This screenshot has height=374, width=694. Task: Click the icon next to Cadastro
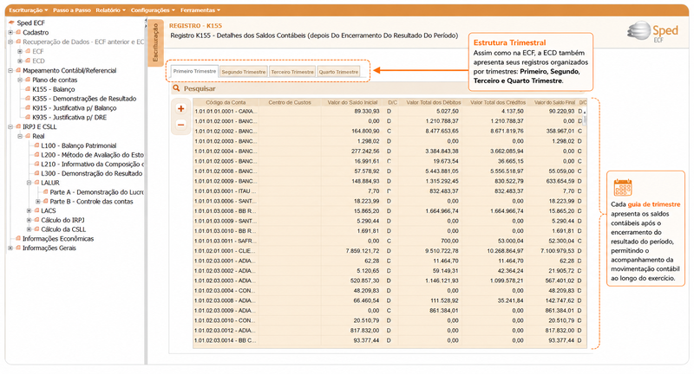pos(18,32)
